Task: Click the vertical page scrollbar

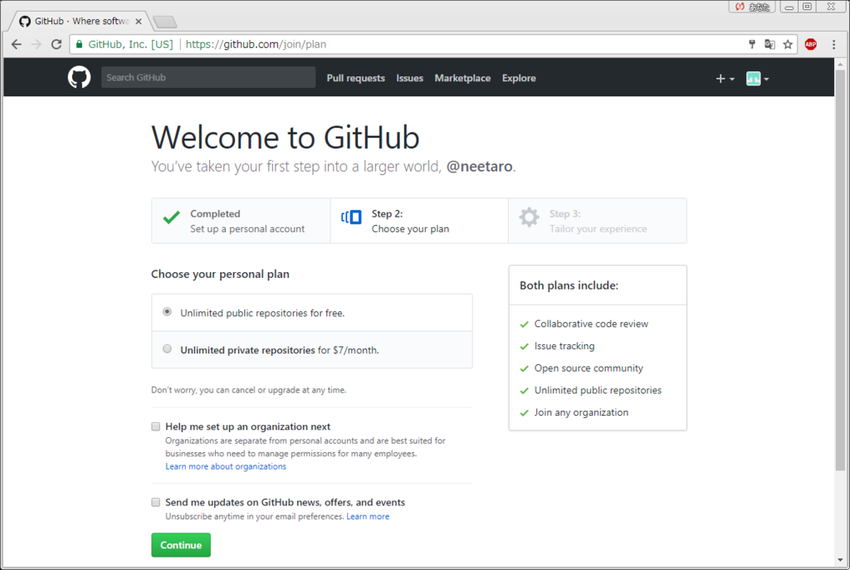Action: coord(840,270)
